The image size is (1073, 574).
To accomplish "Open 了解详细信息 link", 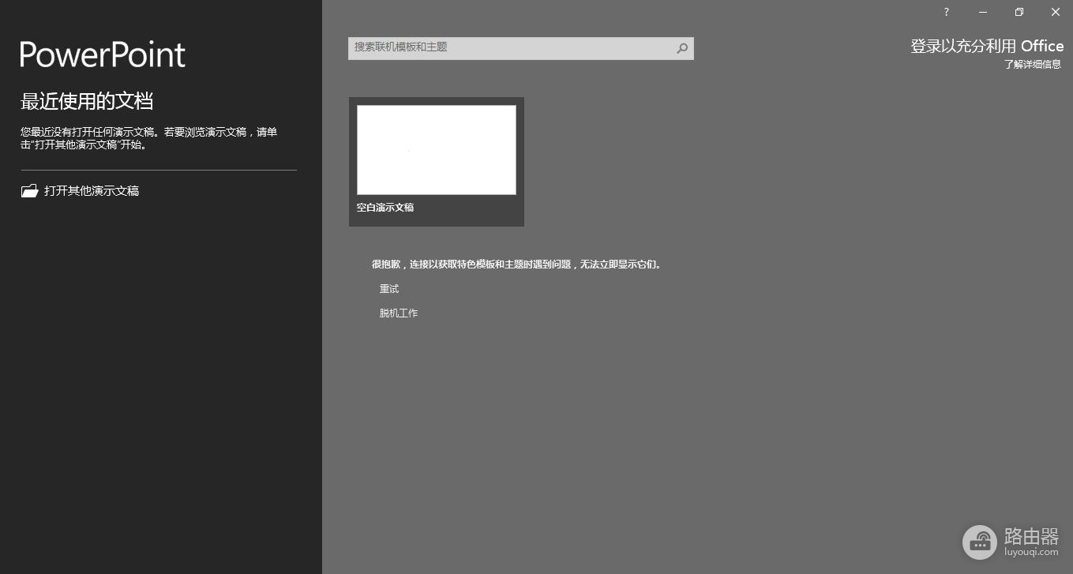I will (x=1033, y=65).
